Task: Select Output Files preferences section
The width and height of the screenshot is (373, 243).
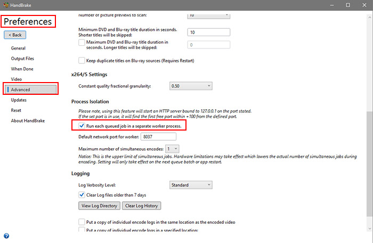Action: pos(22,59)
